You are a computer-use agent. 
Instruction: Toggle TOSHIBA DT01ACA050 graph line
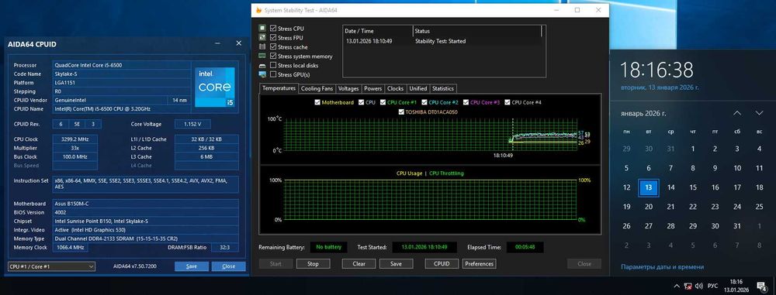401,112
